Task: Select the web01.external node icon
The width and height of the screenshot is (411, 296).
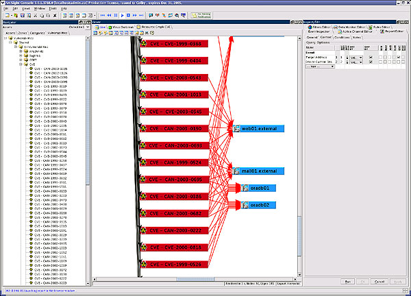Action: 237,129
